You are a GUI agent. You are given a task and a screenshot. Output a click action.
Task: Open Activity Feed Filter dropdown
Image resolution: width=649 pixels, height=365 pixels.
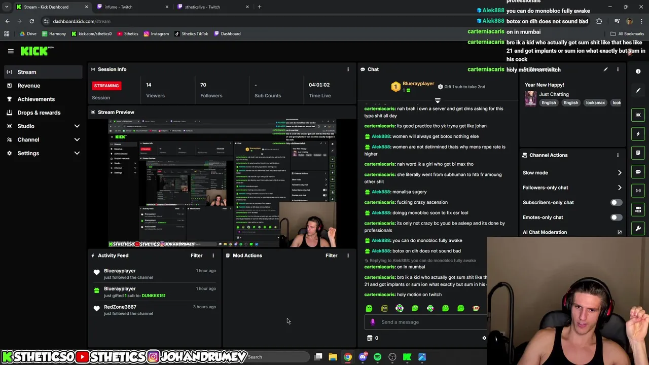point(196,255)
